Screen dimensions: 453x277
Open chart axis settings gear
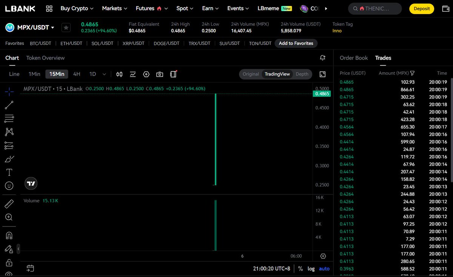pyautogui.click(x=323, y=256)
